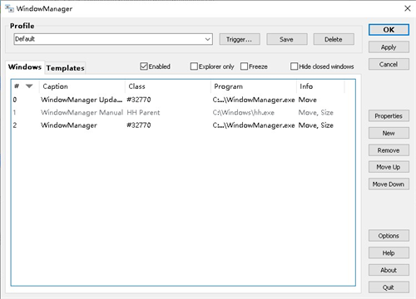Click #32770 class cell in row 0
Image resolution: width=416 pixels, height=299 pixels.
[x=139, y=100]
